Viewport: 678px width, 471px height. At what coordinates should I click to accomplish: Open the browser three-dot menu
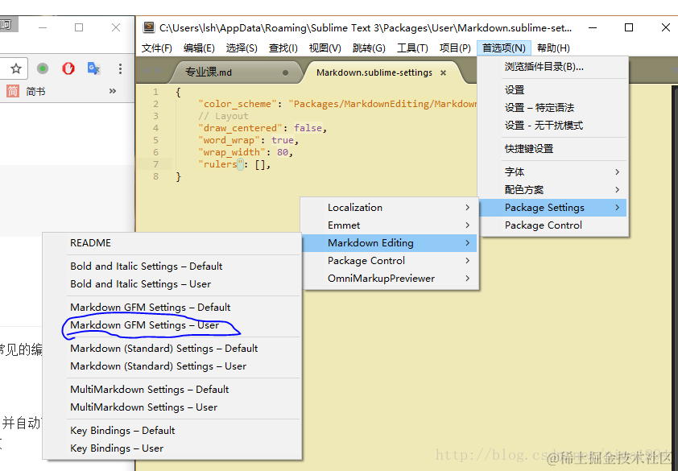click(120, 68)
